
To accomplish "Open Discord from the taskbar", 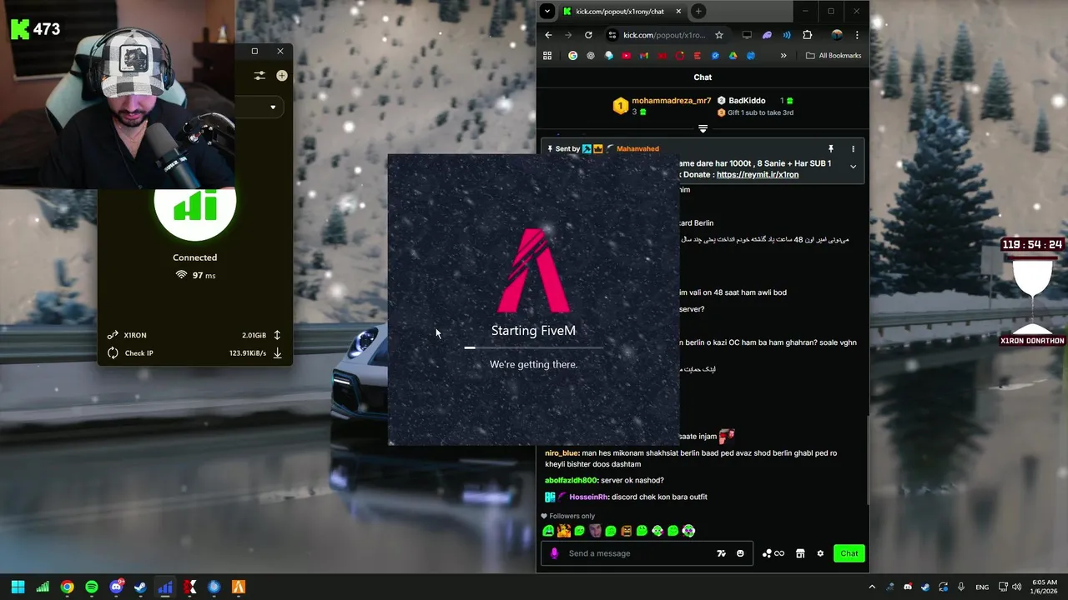I will 116,587.
